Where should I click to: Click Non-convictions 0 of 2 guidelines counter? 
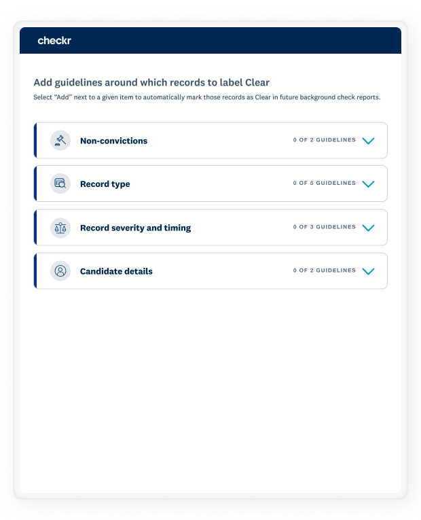(325, 140)
